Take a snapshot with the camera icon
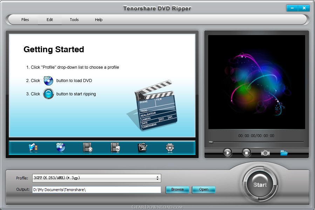Image resolution: width=315 pixels, height=210 pixels. coord(265,153)
